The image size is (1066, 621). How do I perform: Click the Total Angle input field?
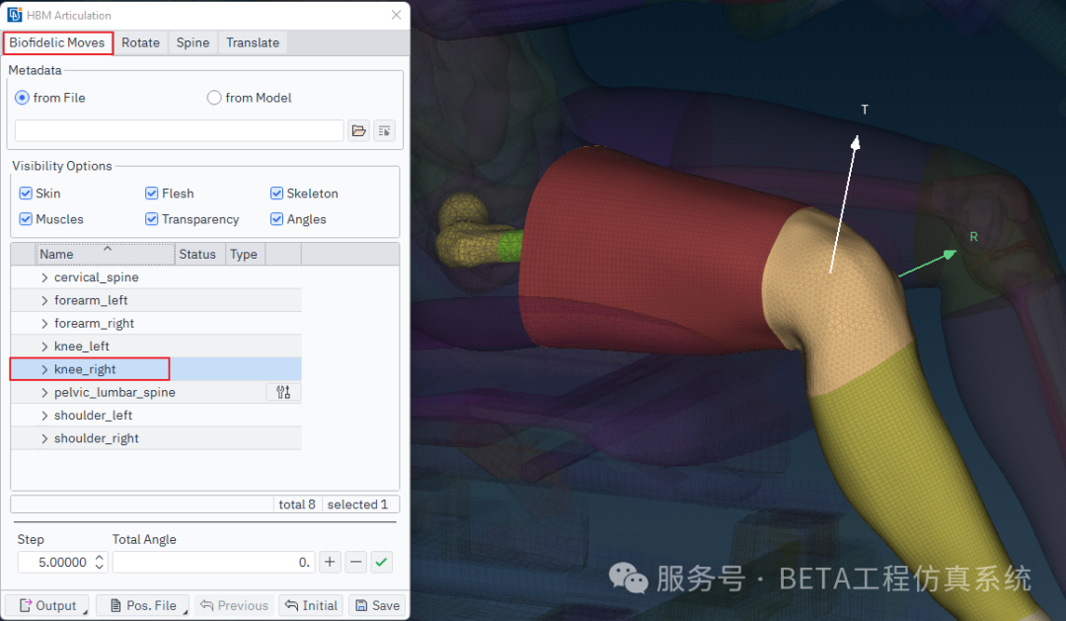(x=213, y=562)
